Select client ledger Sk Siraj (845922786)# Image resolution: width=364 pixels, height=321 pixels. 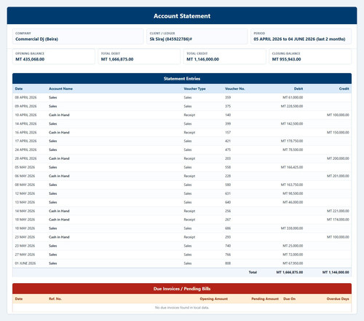(171, 39)
